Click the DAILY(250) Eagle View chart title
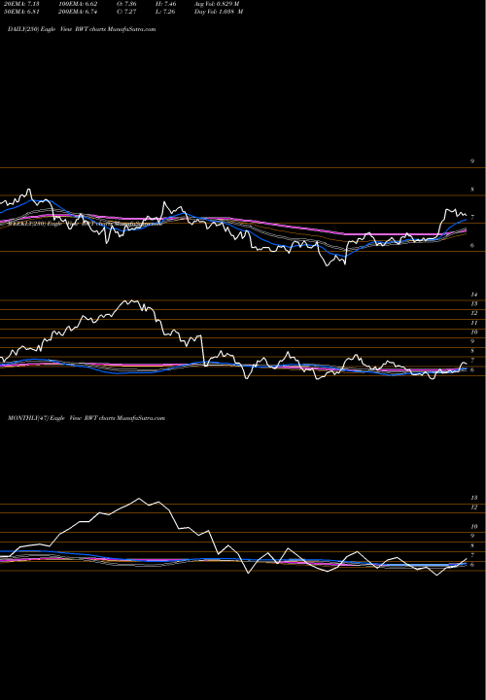The height and width of the screenshot is (700, 486). (x=82, y=29)
